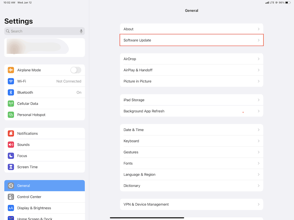Tap the microphone icon in the search bar
The width and height of the screenshot is (294, 220).
[x=81, y=31]
